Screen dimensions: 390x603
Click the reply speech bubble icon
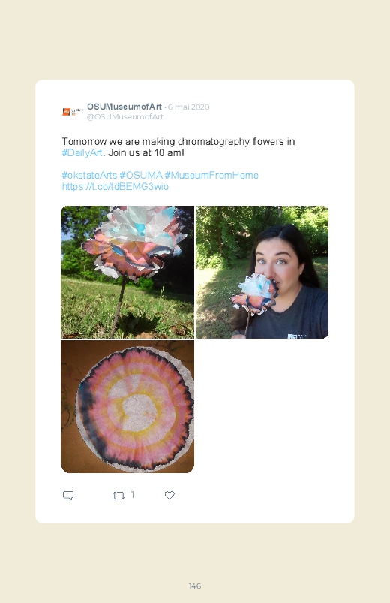tap(68, 496)
